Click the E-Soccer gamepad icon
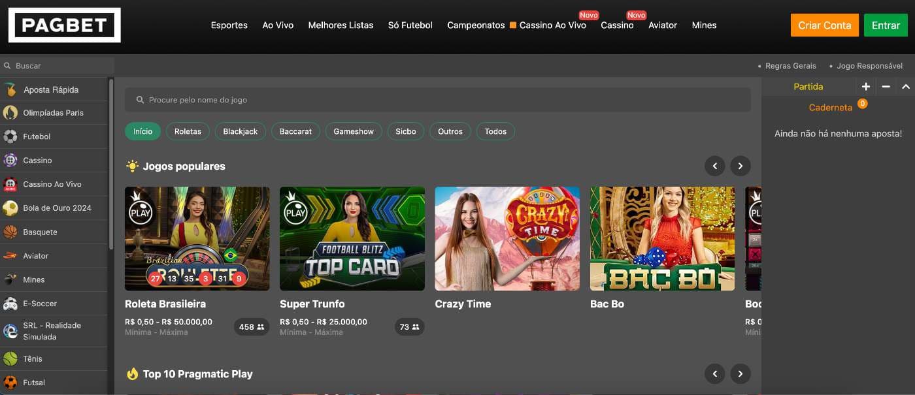 click(x=10, y=304)
